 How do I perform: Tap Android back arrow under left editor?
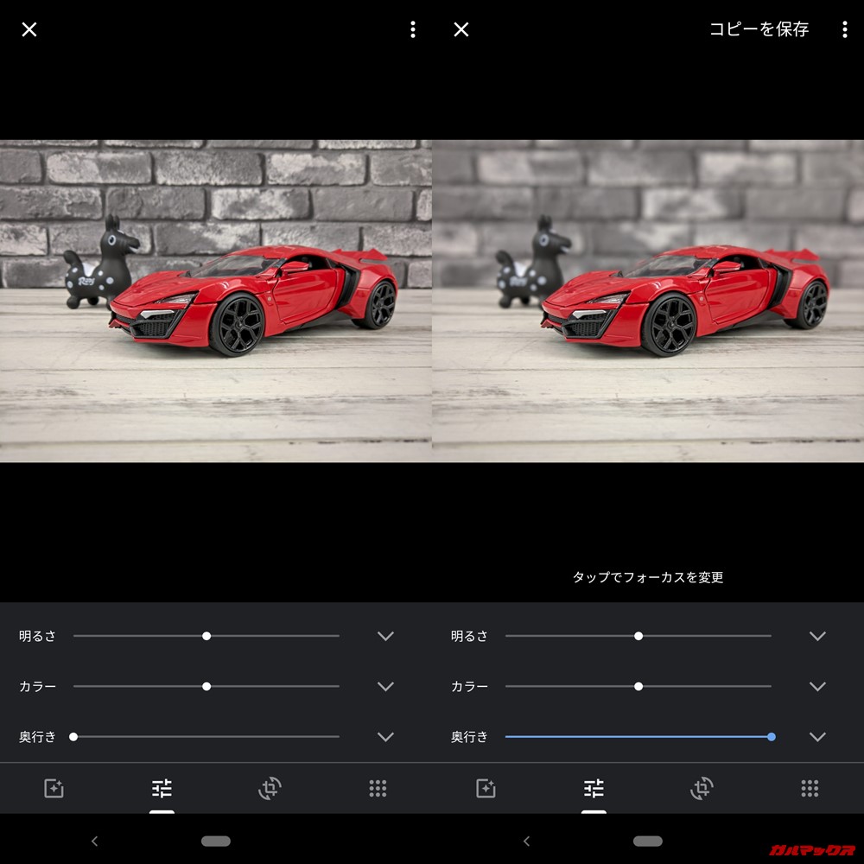click(x=95, y=841)
